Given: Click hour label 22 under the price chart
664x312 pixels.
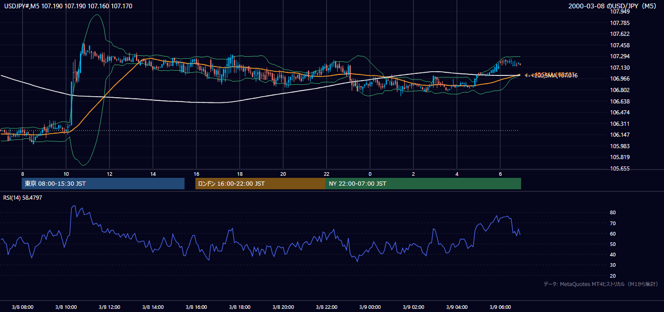Looking at the screenshot, I should click(x=327, y=174).
